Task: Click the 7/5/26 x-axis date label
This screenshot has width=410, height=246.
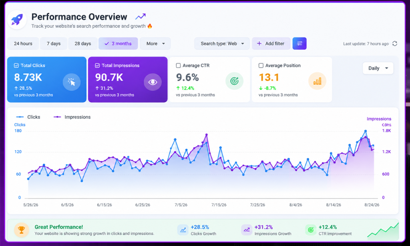Action: (x=181, y=205)
